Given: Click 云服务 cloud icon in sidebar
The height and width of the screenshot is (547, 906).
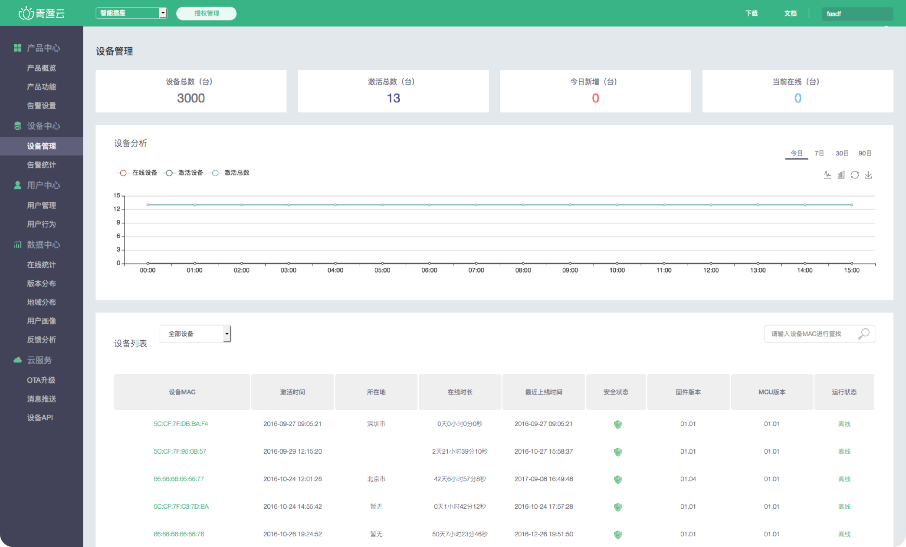Looking at the screenshot, I should [x=17, y=360].
